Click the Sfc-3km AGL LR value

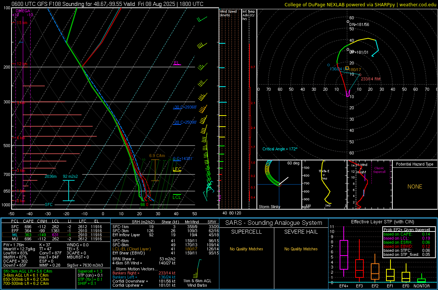click(x=28, y=271)
